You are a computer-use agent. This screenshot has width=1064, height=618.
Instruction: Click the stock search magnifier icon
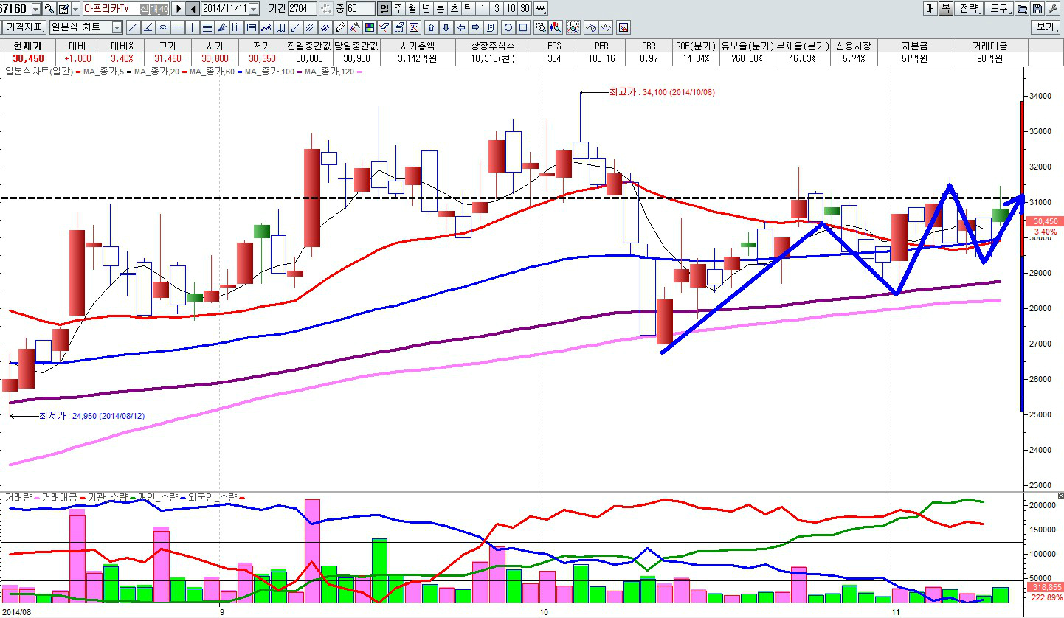click(x=49, y=9)
